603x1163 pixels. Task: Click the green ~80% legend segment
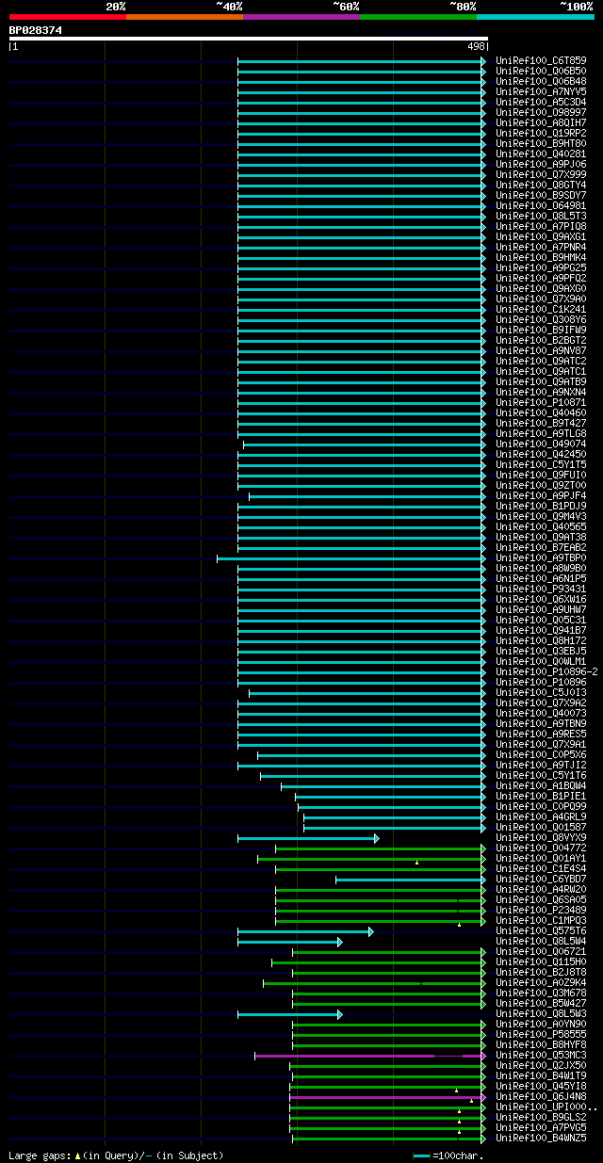[x=418, y=16]
